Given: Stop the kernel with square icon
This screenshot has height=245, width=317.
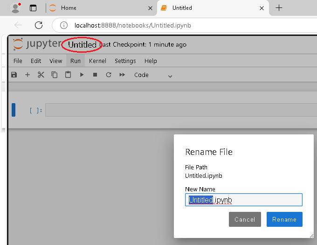Looking at the screenshot, I should [x=95, y=75].
